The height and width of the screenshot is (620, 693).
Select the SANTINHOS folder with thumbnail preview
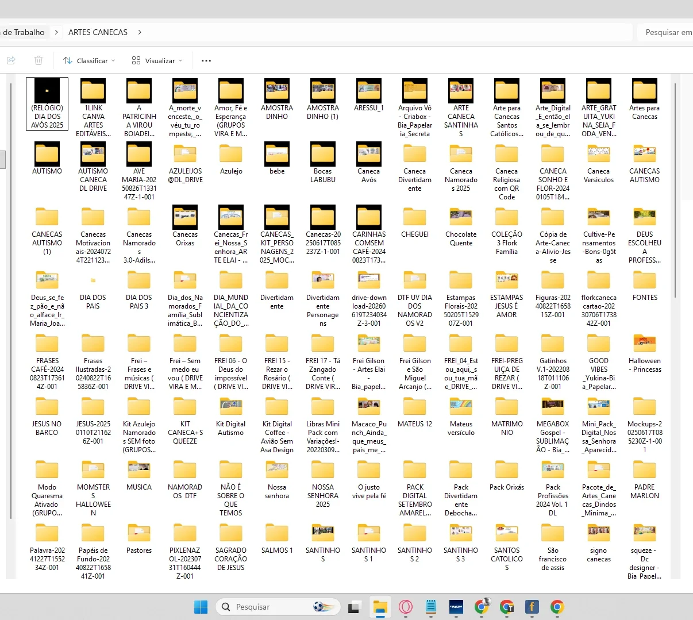pos(323,543)
